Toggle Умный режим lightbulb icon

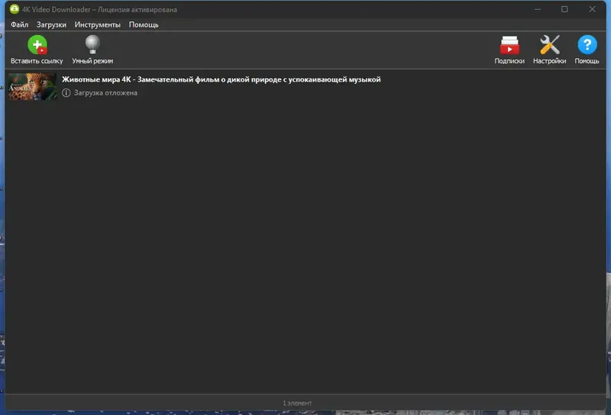(x=92, y=45)
